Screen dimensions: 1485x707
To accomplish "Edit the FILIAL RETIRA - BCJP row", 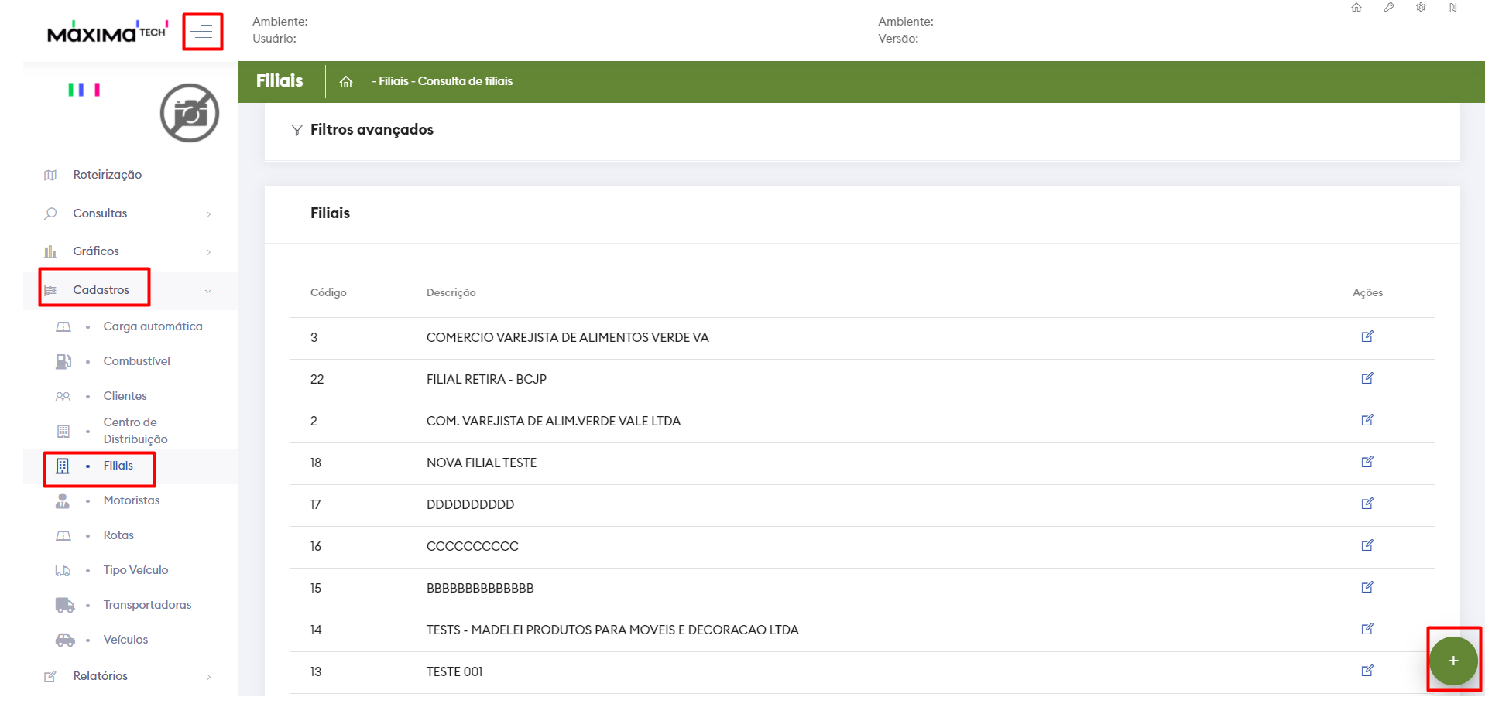I will click(1367, 378).
